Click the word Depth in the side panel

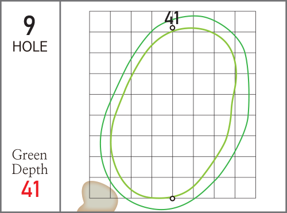(30, 169)
